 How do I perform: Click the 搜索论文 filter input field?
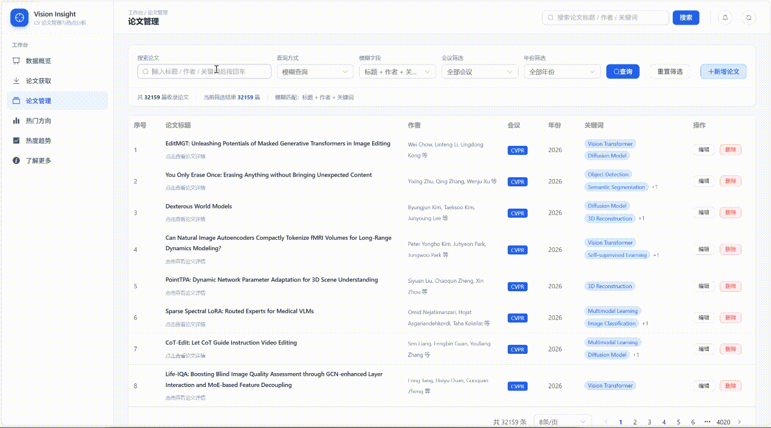point(204,72)
